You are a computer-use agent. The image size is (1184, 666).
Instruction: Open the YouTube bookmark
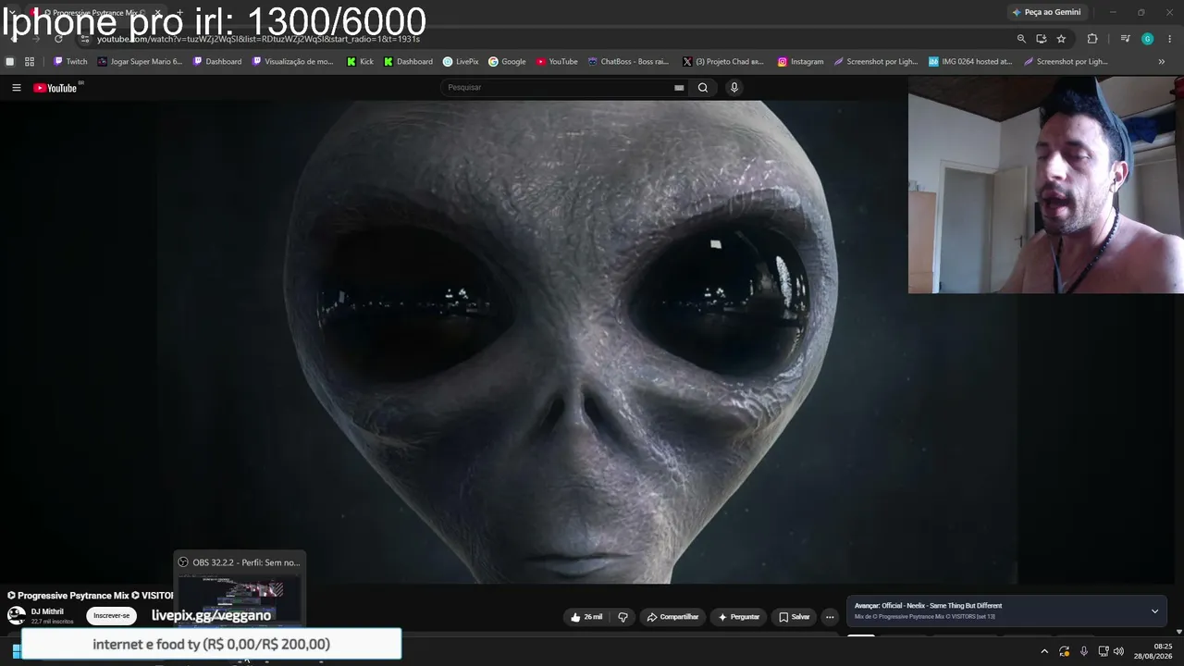557,62
